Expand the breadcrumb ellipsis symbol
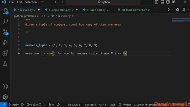Image resolution: width=190 pixels, height=107 pixels. (75, 16)
